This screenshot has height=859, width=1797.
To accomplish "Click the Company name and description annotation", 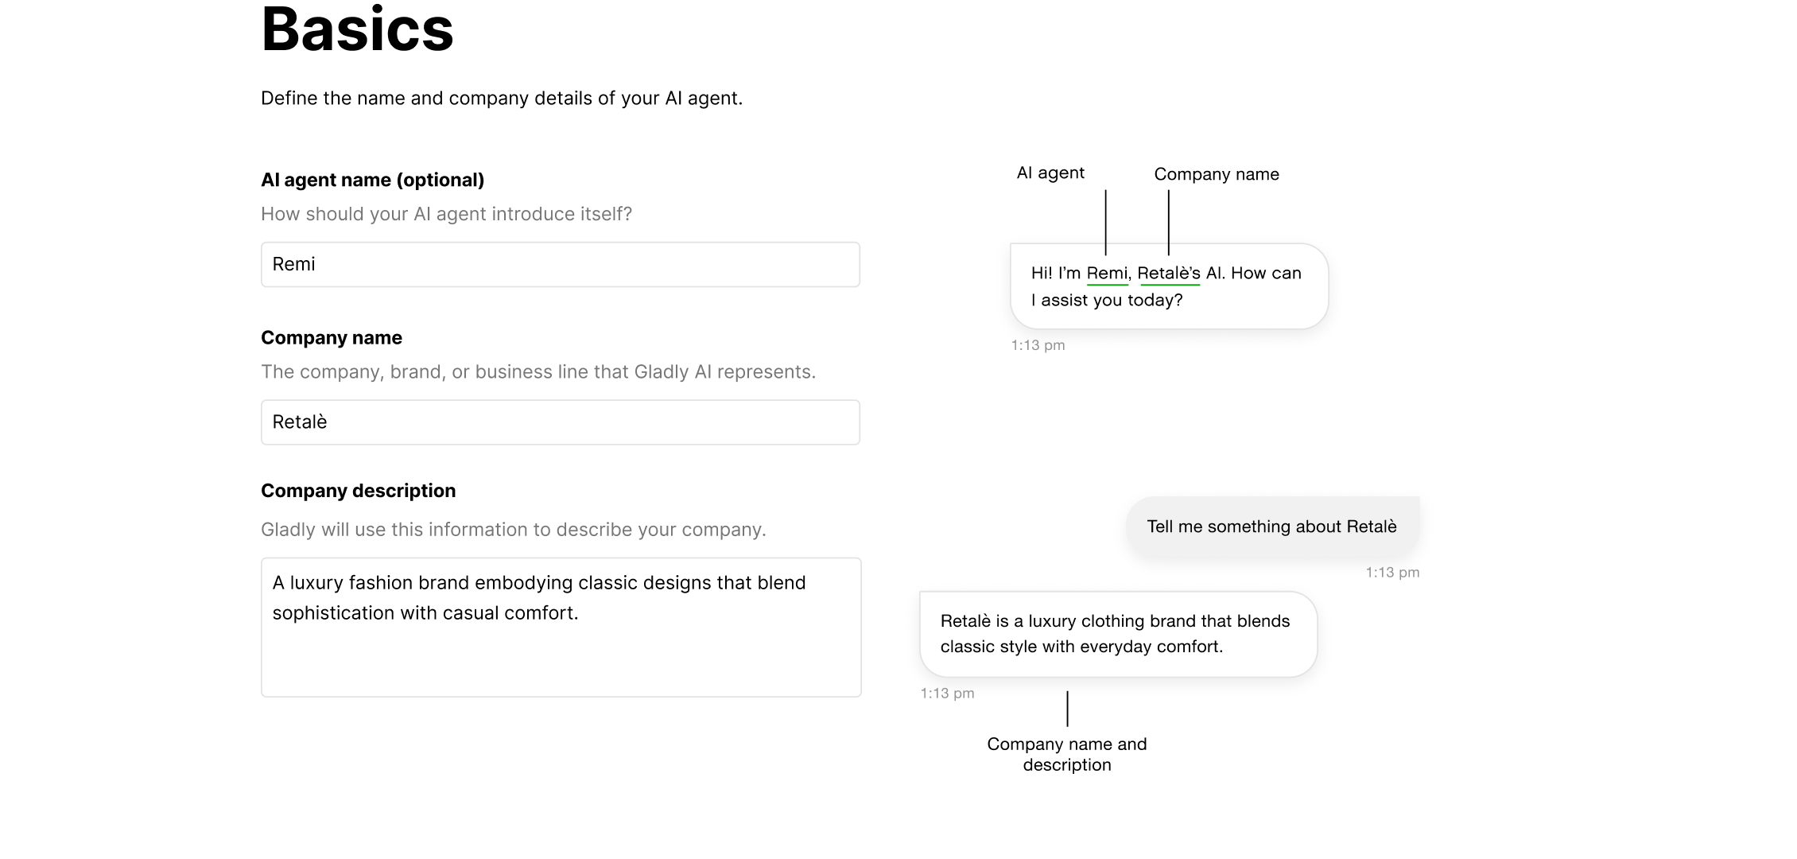I will [1066, 753].
